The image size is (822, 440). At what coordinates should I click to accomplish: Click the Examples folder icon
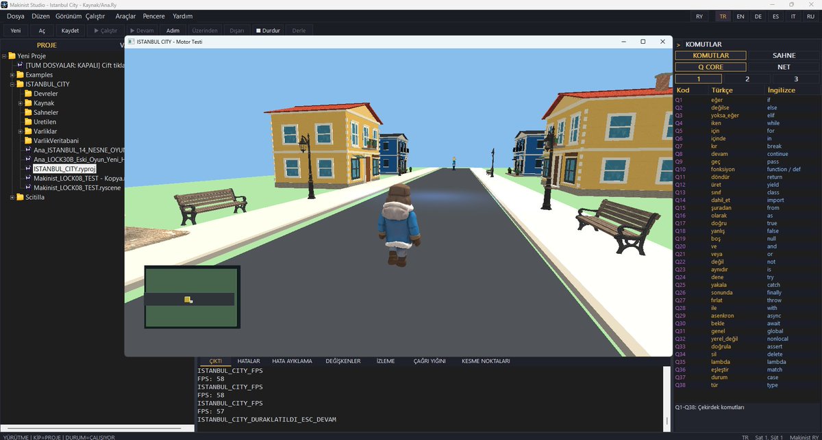20,75
